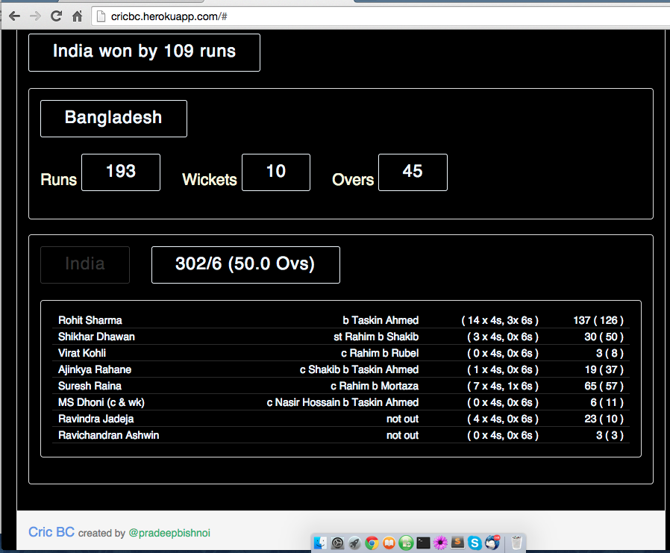Click the Runs value box showing 193
This screenshot has height=553, width=670.
(x=121, y=172)
